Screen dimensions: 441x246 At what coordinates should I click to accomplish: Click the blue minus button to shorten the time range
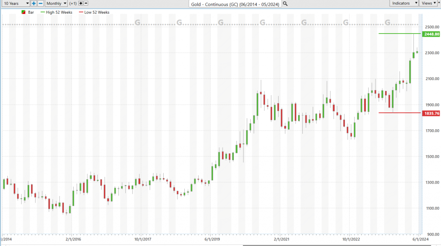[40, 3]
